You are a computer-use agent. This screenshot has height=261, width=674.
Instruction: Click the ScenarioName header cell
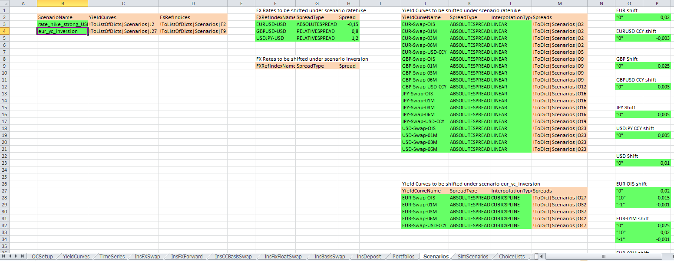coord(63,17)
